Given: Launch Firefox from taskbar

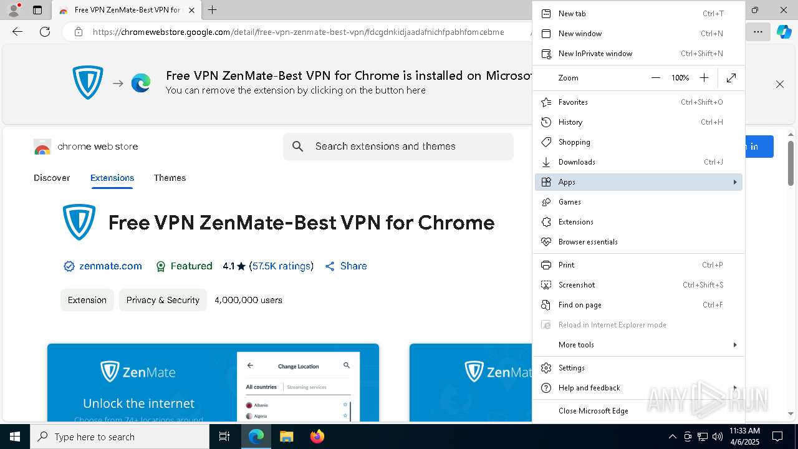Looking at the screenshot, I should pos(317,437).
